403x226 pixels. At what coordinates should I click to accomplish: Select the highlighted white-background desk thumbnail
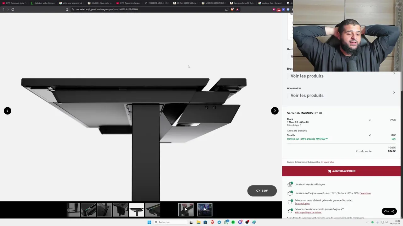(x=137, y=210)
